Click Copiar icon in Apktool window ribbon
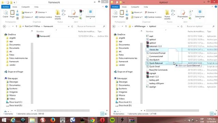Screen dimensions: 218x123 click(x=115, y=14)
